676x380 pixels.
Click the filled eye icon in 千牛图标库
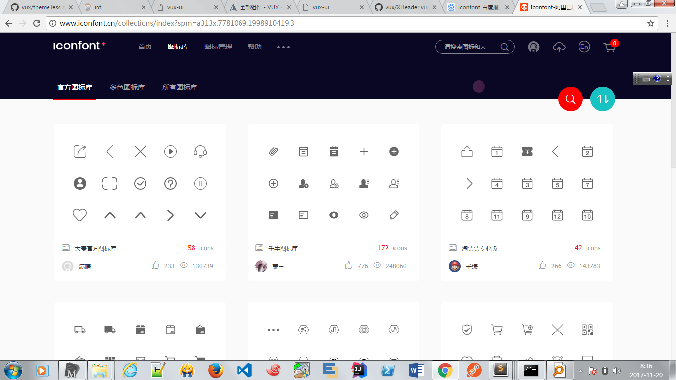click(x=334, y=215)
